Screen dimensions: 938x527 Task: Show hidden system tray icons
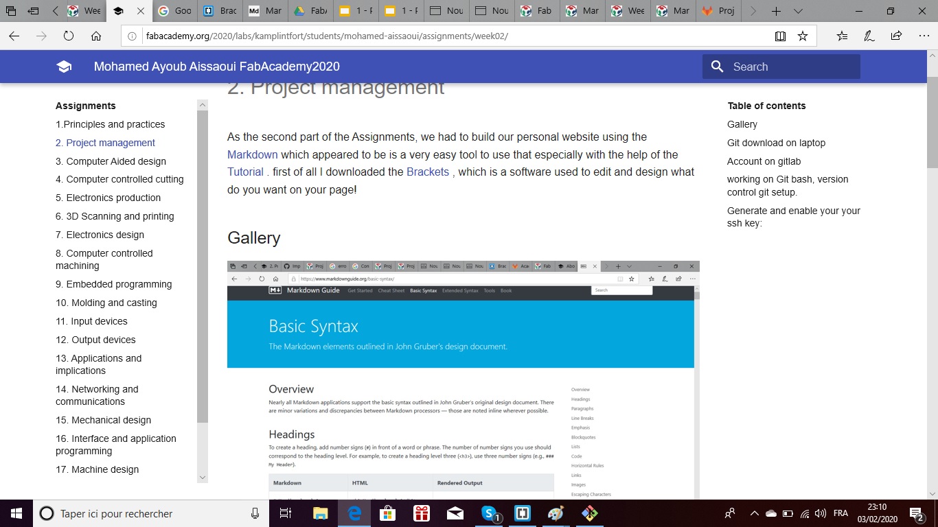[x=754, y=513]
